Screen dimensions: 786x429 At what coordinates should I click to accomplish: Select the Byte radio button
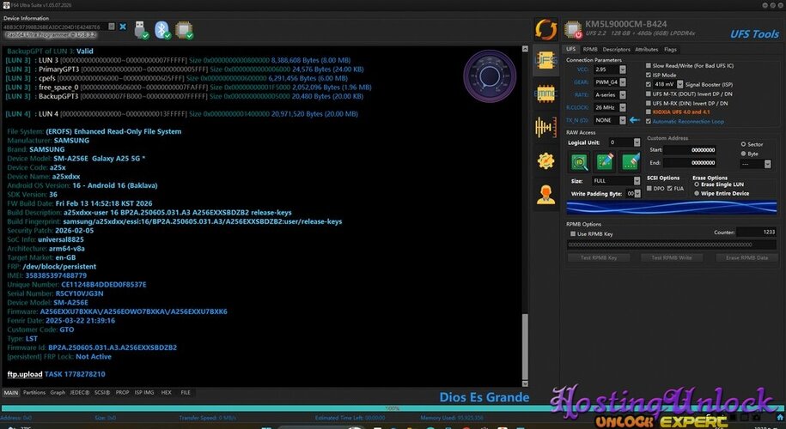(743, 154)
